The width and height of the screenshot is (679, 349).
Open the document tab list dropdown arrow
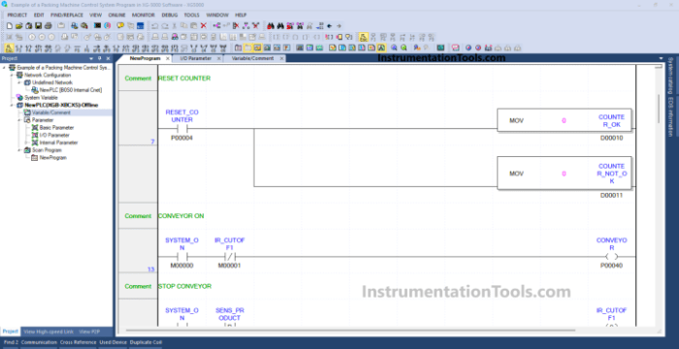[x=661, y=58]
